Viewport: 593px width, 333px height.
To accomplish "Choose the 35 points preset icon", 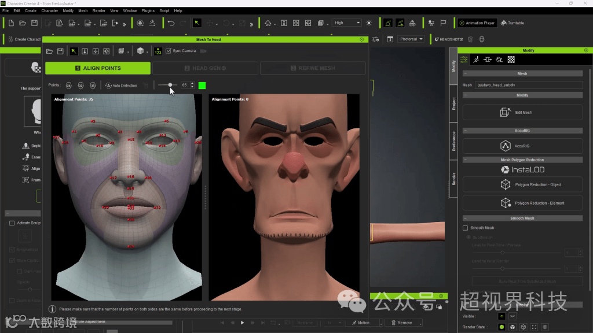I will [x=93, y=86].
